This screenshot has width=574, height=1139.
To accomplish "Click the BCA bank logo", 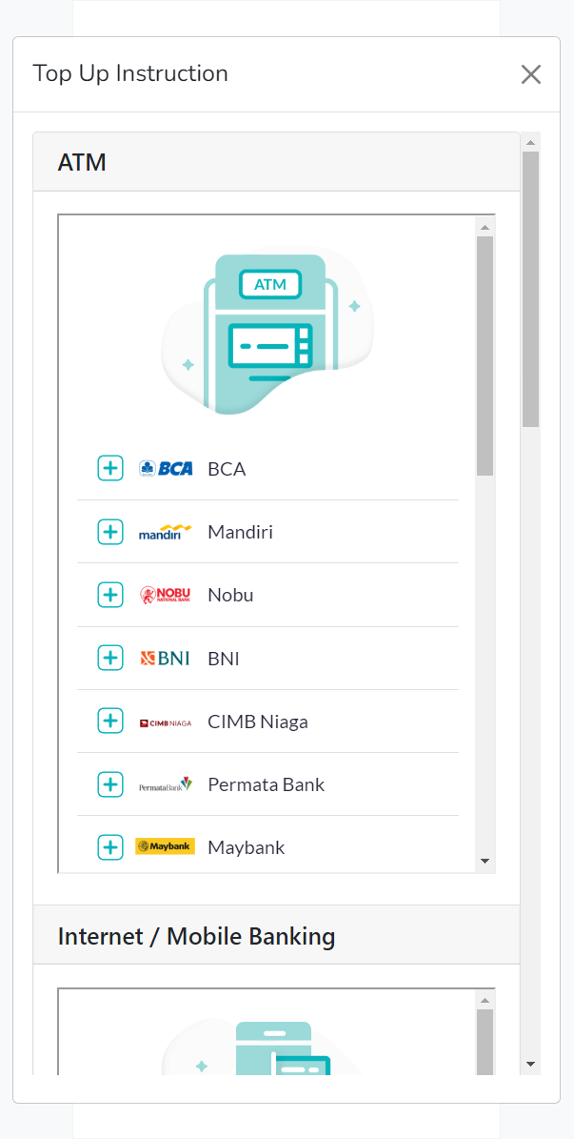I will coord(166,468).
